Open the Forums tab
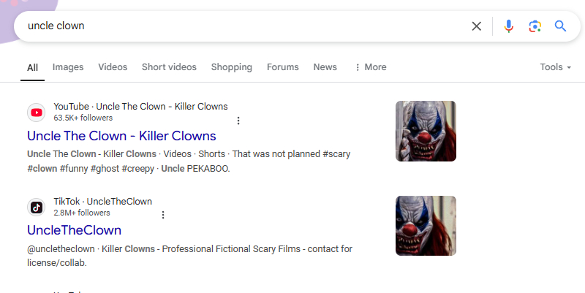Viewport: 585px width, 293px height. pyautogui.click(x=282, y=67)
